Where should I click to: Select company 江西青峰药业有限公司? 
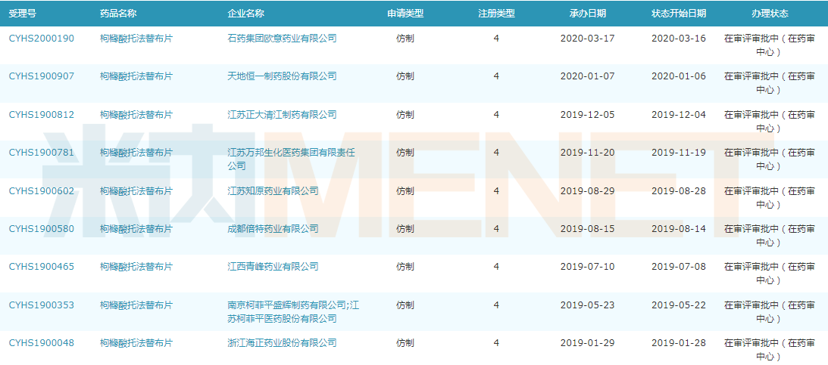[273, 267]
